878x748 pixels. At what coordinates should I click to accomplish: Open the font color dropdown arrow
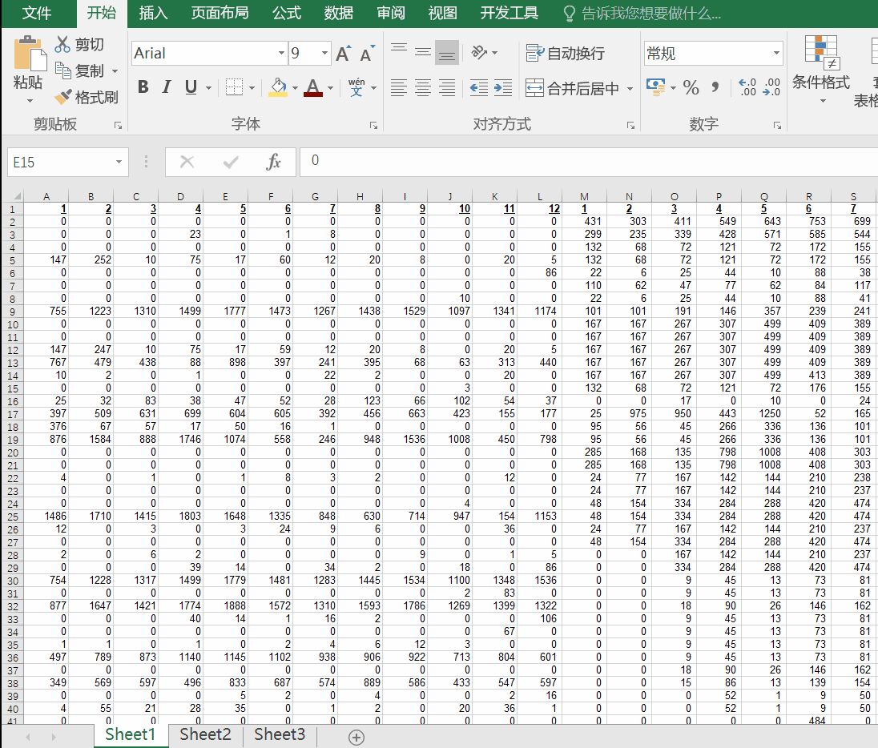pos(330,87)
